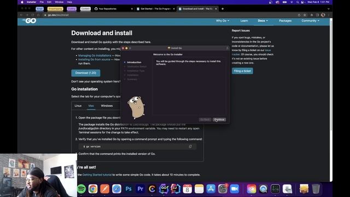Open System Preferences from the dock
This screenshot has height=197, width=350.
[x=223, y=189]
